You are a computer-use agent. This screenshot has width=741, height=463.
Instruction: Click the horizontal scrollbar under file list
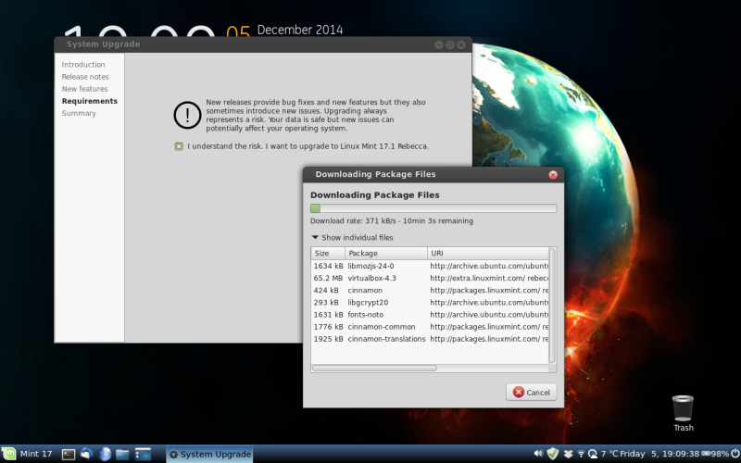pos(374,368)
